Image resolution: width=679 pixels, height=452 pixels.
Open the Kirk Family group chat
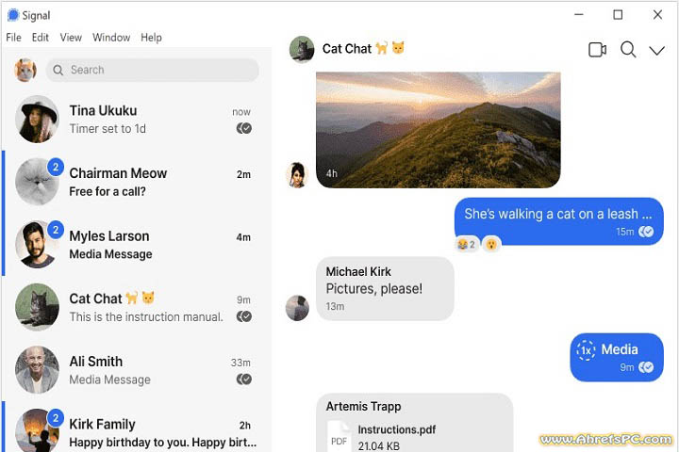click(x=137, y=428)
